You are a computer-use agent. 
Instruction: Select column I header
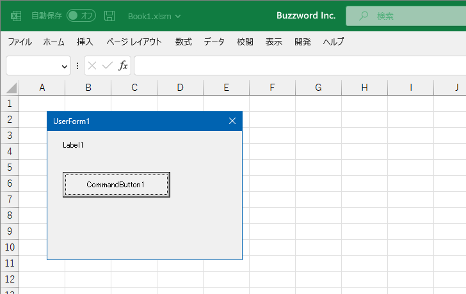point(411,88)
